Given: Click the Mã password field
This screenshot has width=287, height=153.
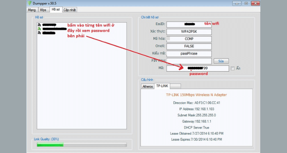Looking at the screenshot, I should click(x=198, y=68).
